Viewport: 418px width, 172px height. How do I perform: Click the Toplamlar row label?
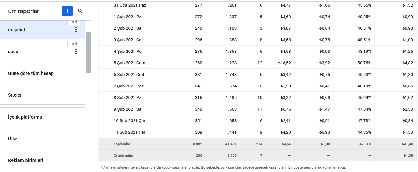click(122, 144)
